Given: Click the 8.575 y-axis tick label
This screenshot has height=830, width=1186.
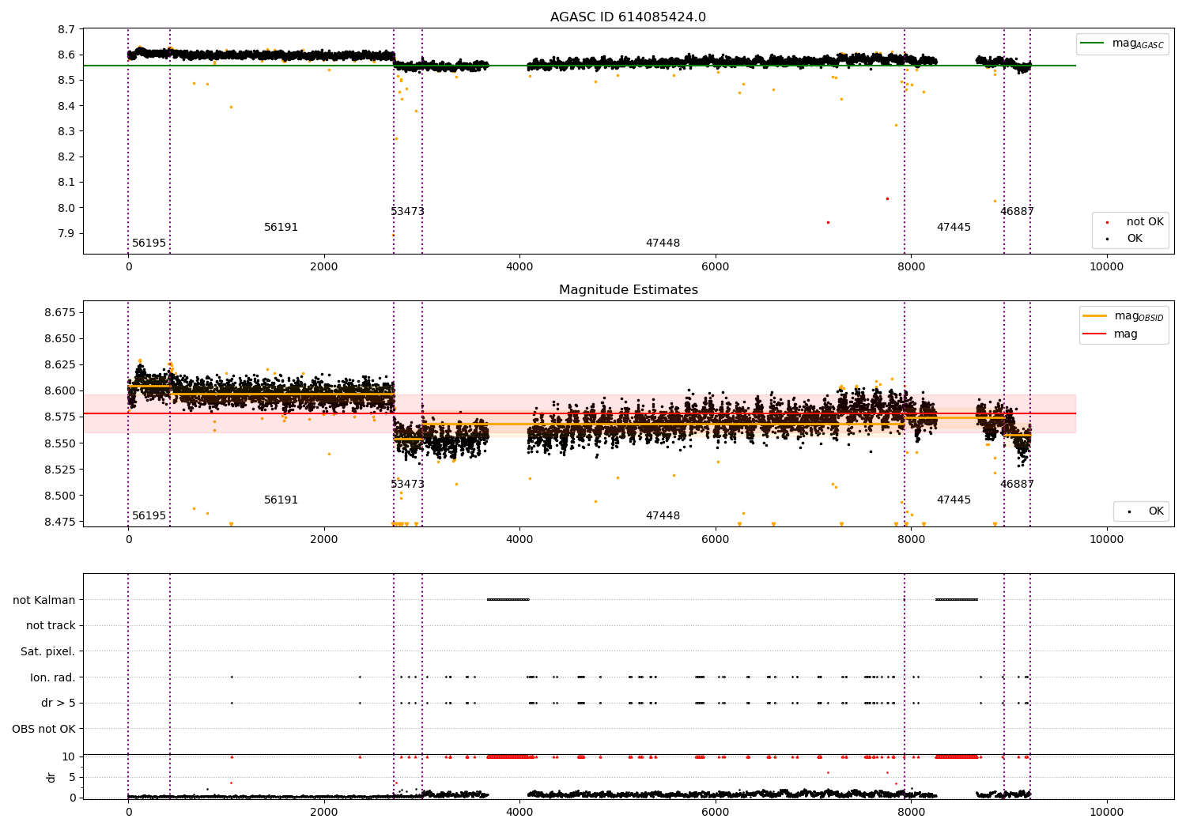Looking at the screenshot, I should [x=60, y=417].
